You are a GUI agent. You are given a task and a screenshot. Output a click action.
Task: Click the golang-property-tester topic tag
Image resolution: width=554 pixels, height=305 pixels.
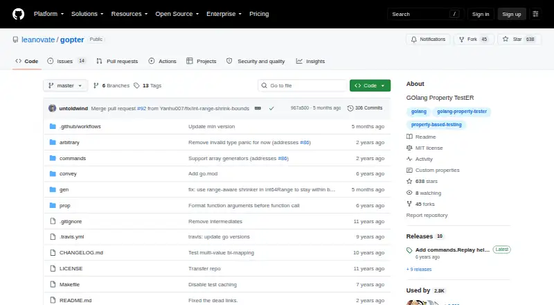[462, 112]
